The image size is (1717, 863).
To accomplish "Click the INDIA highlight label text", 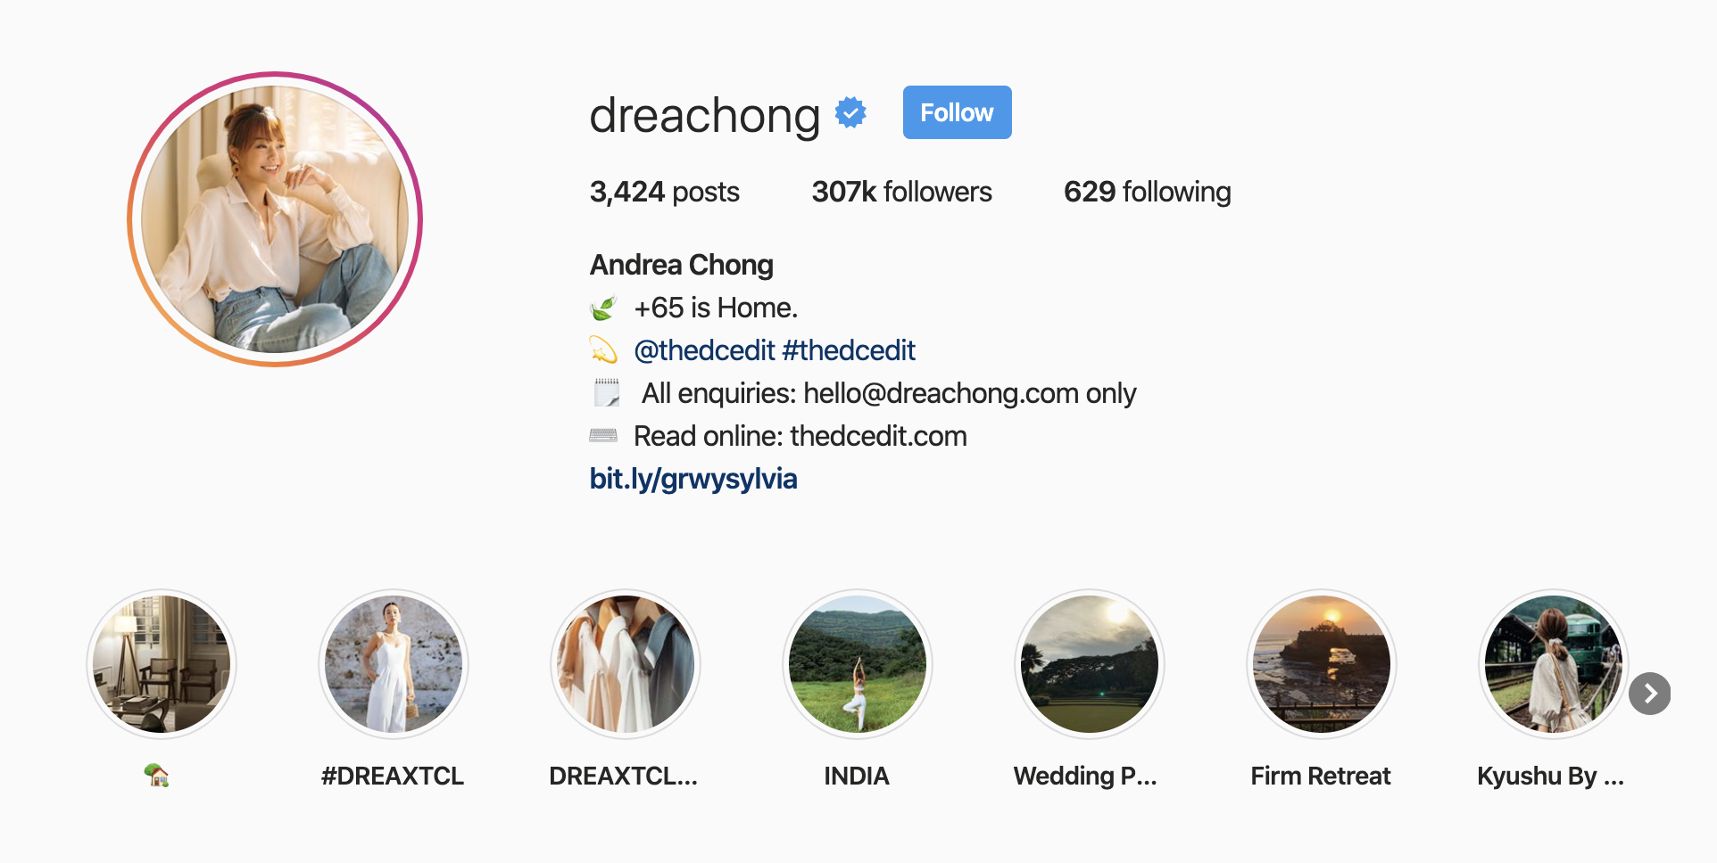I will [857, 776].
